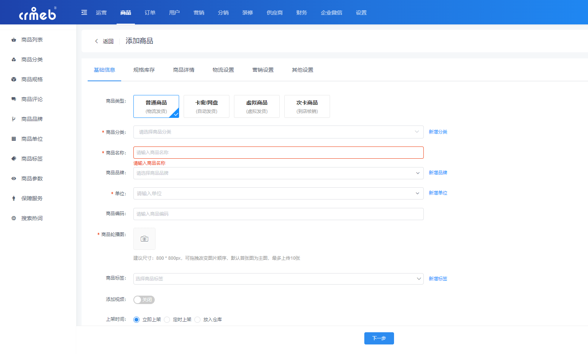This screenshot has width=588, height=354.
Task: Open the 订单 top menu
Action: click(x=150, y=13)
